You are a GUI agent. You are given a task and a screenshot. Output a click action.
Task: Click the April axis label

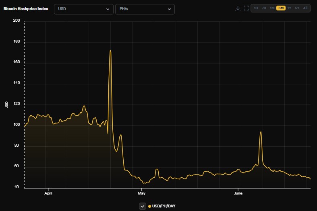coord(48,193)
